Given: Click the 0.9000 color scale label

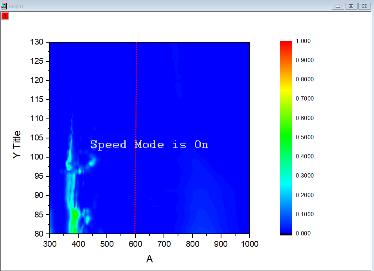Looking at the screenshot, I should (305, 60).
